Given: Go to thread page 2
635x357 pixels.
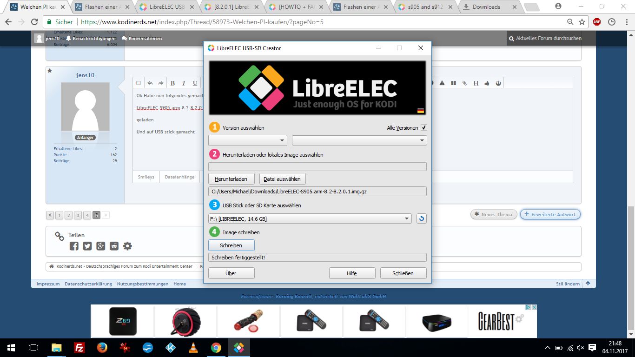Looking at the screenshot, I should tap(69, 215).
